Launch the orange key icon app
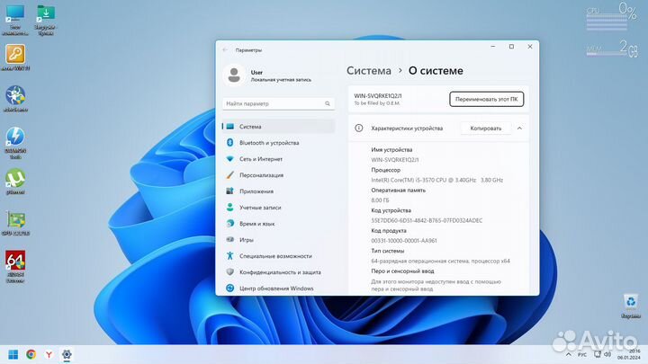Image resolution: width=648 pixels, height=364 pixels. pos(15,58)
